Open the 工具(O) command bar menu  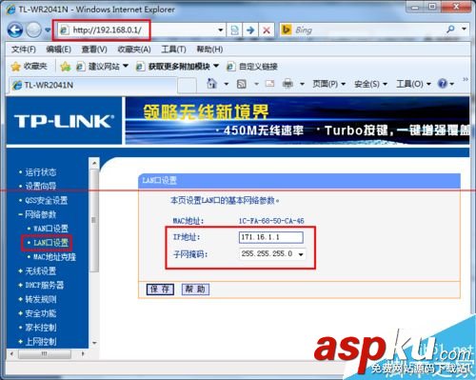(x=413, y=84)
